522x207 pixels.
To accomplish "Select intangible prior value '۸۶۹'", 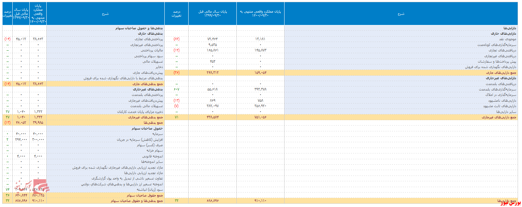I will click(x=212, y=100).
